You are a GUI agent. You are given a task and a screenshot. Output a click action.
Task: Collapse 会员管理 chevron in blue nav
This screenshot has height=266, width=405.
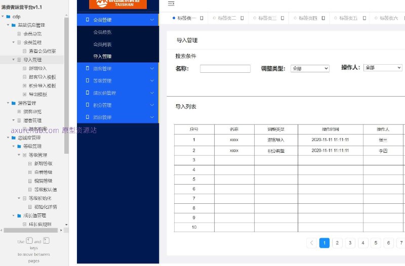coord(152,20)
